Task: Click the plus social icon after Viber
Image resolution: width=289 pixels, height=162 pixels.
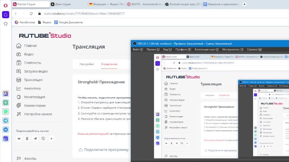Action: (x=52, y=138)
